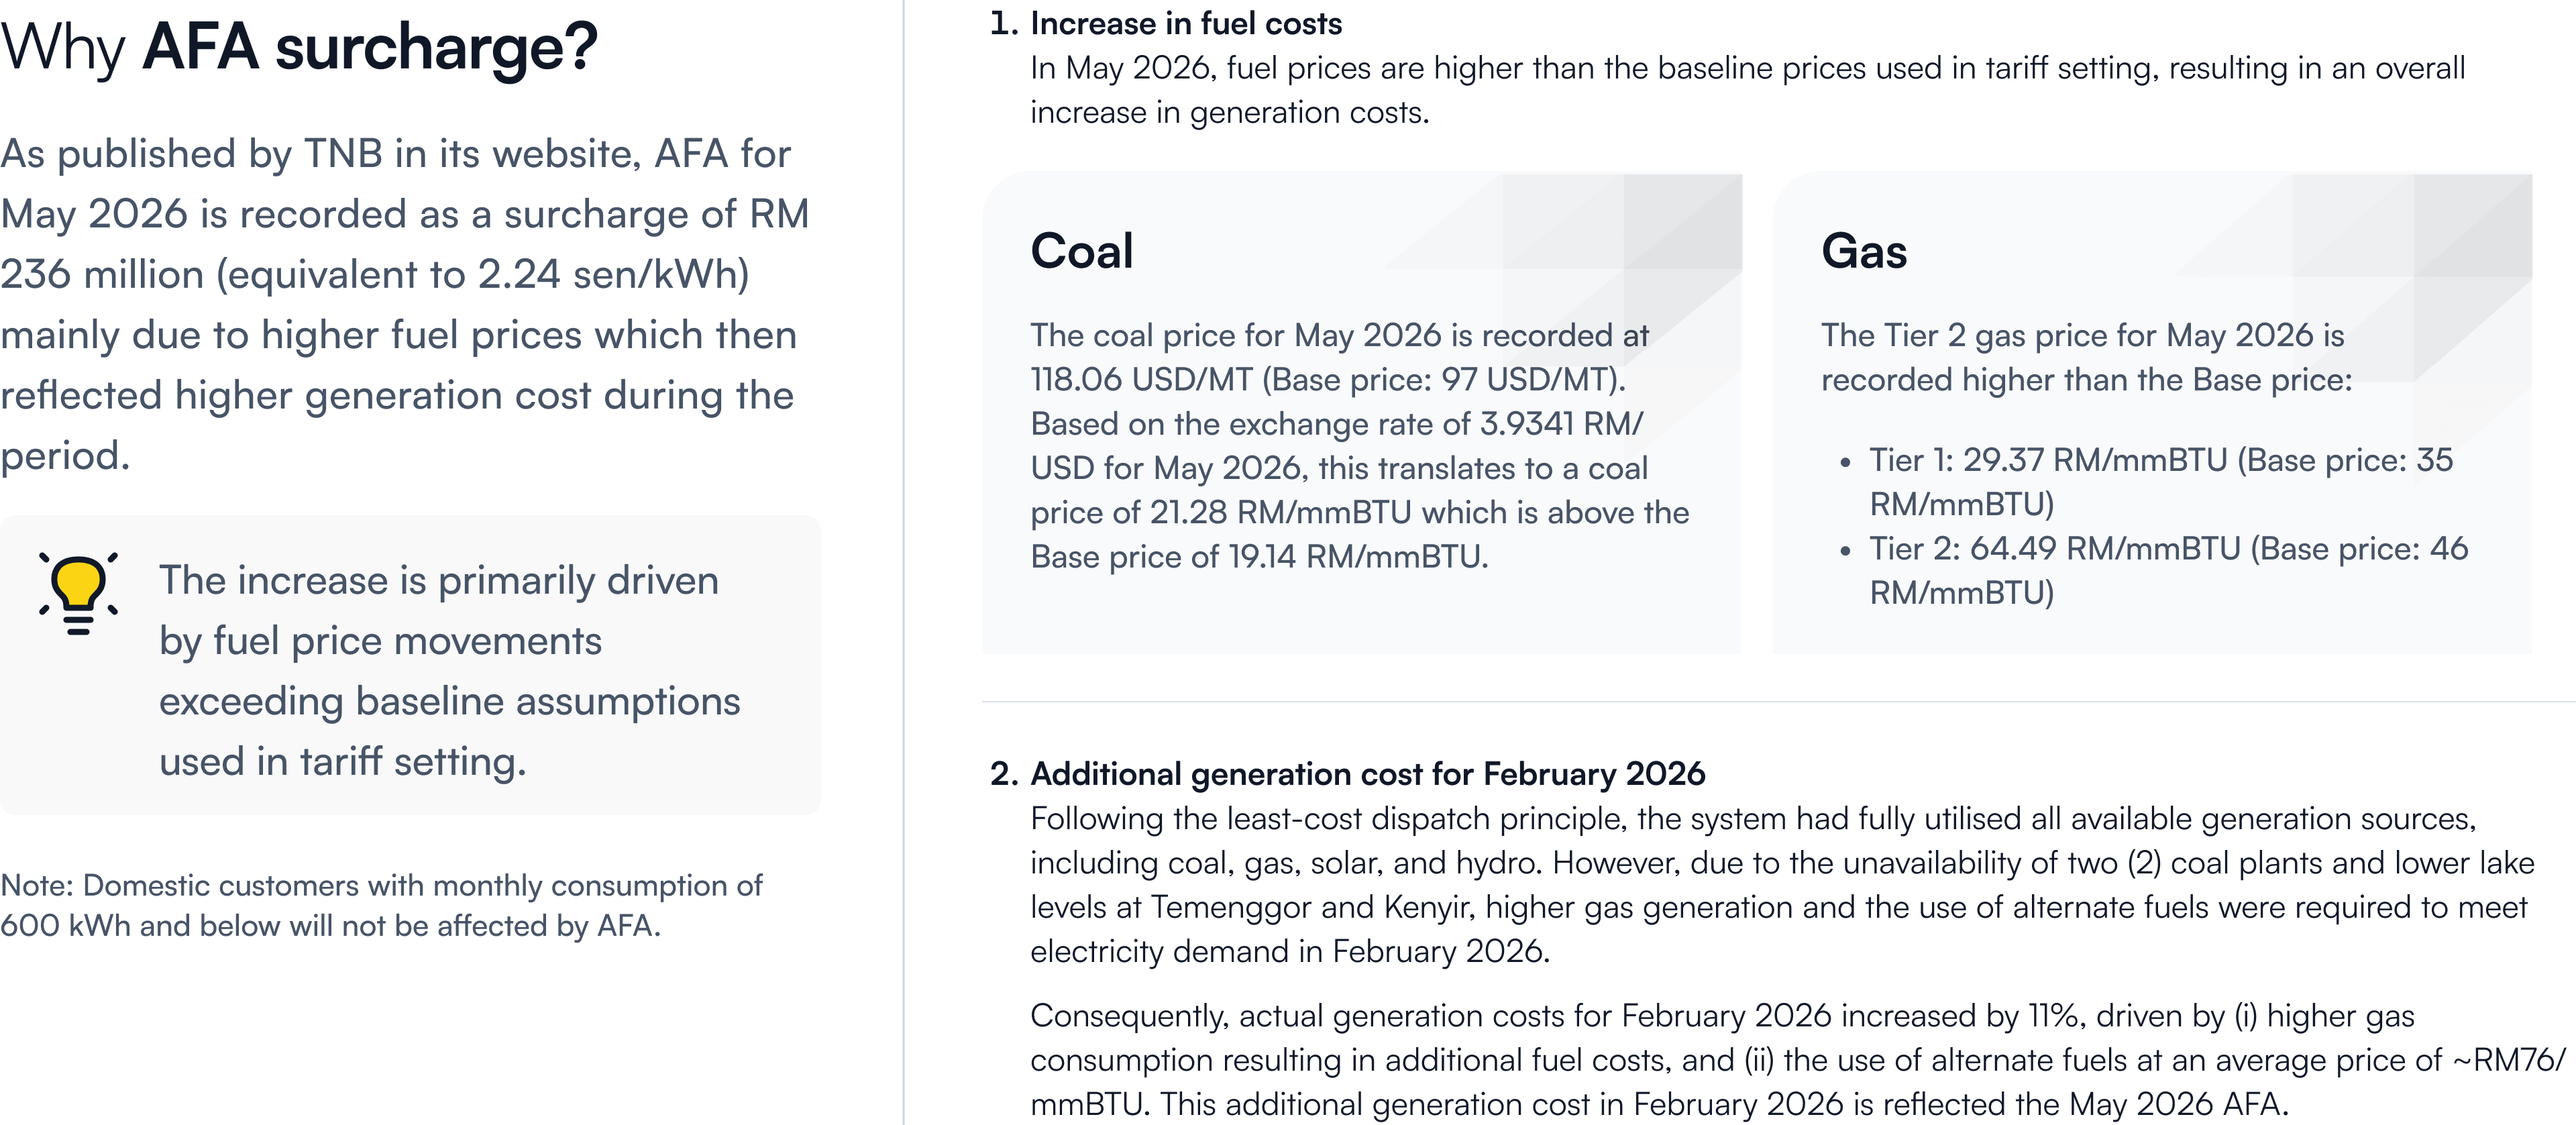This screenshot has height=1125, width=2576.
Task: Select the Gas card heading
Action: click(x=1864, y=250)
